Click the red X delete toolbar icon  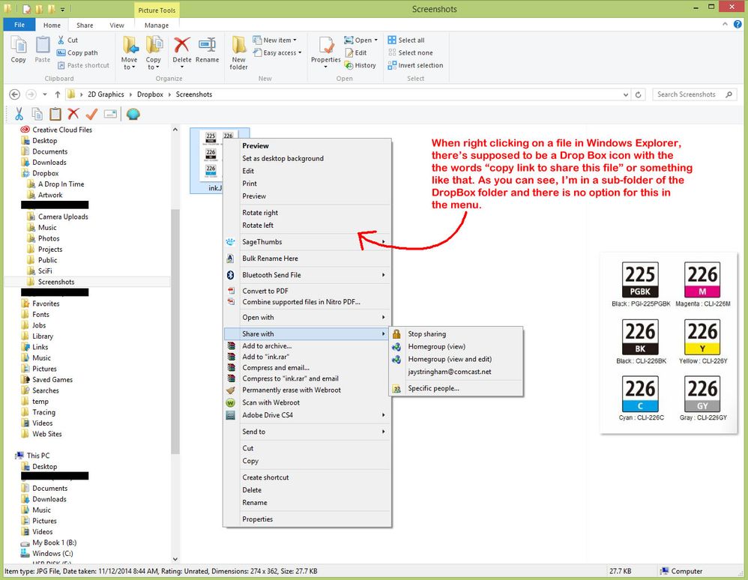click(x=73, y=114)
